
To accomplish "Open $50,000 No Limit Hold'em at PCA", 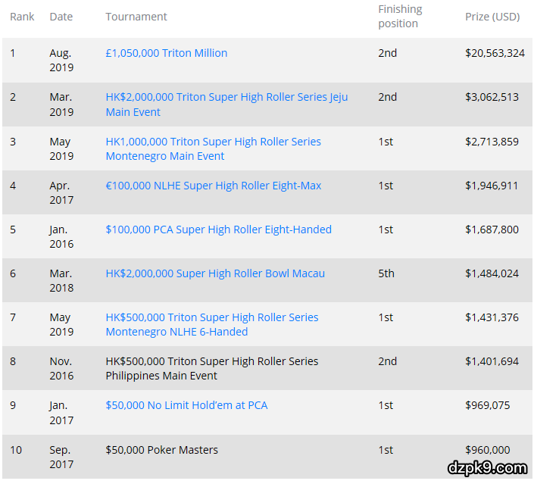I will (x=186, y=405).
